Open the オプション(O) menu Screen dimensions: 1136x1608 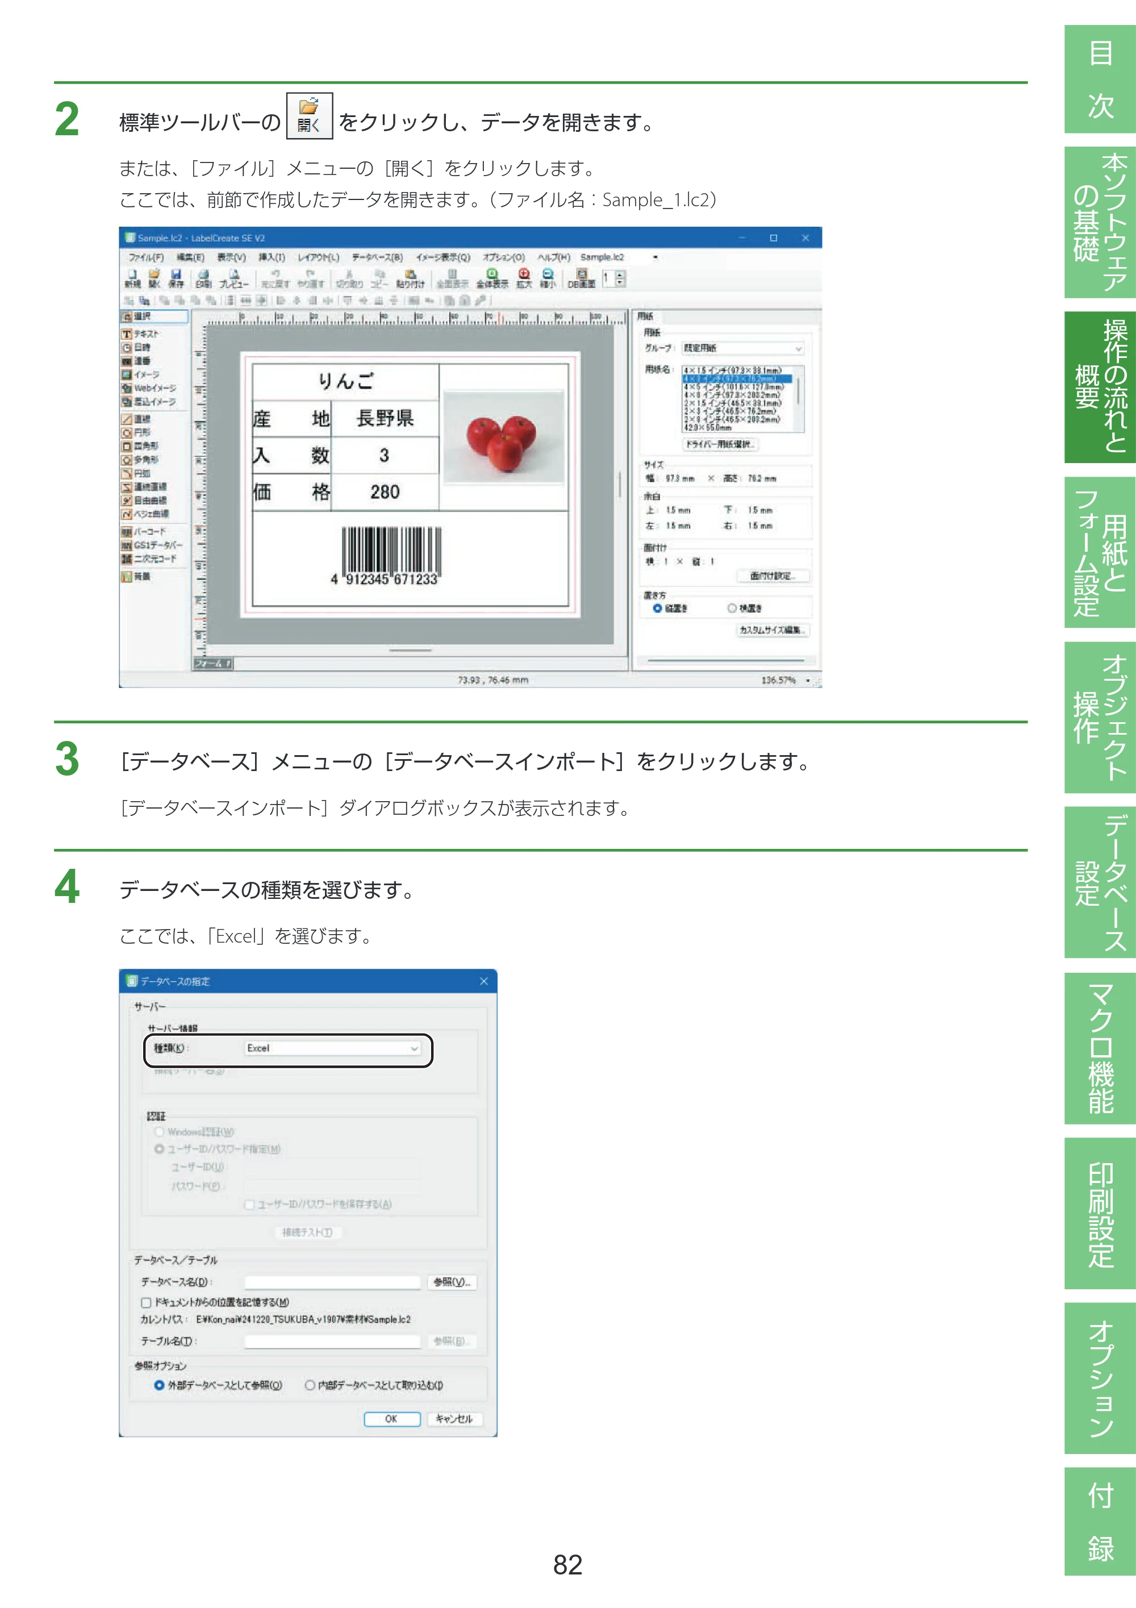503,257
